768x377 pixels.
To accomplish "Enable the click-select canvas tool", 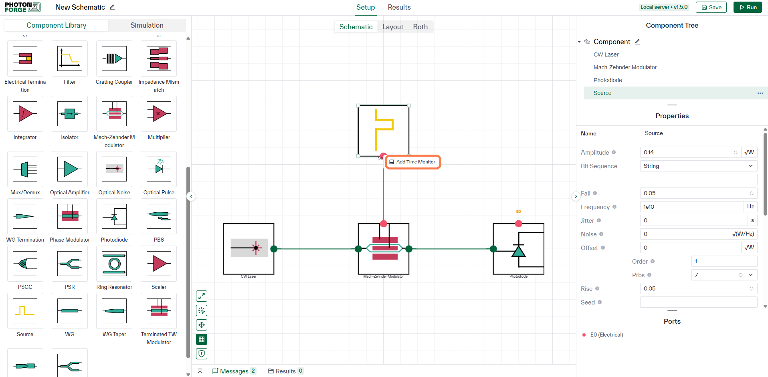I will [x=202, y=310].
